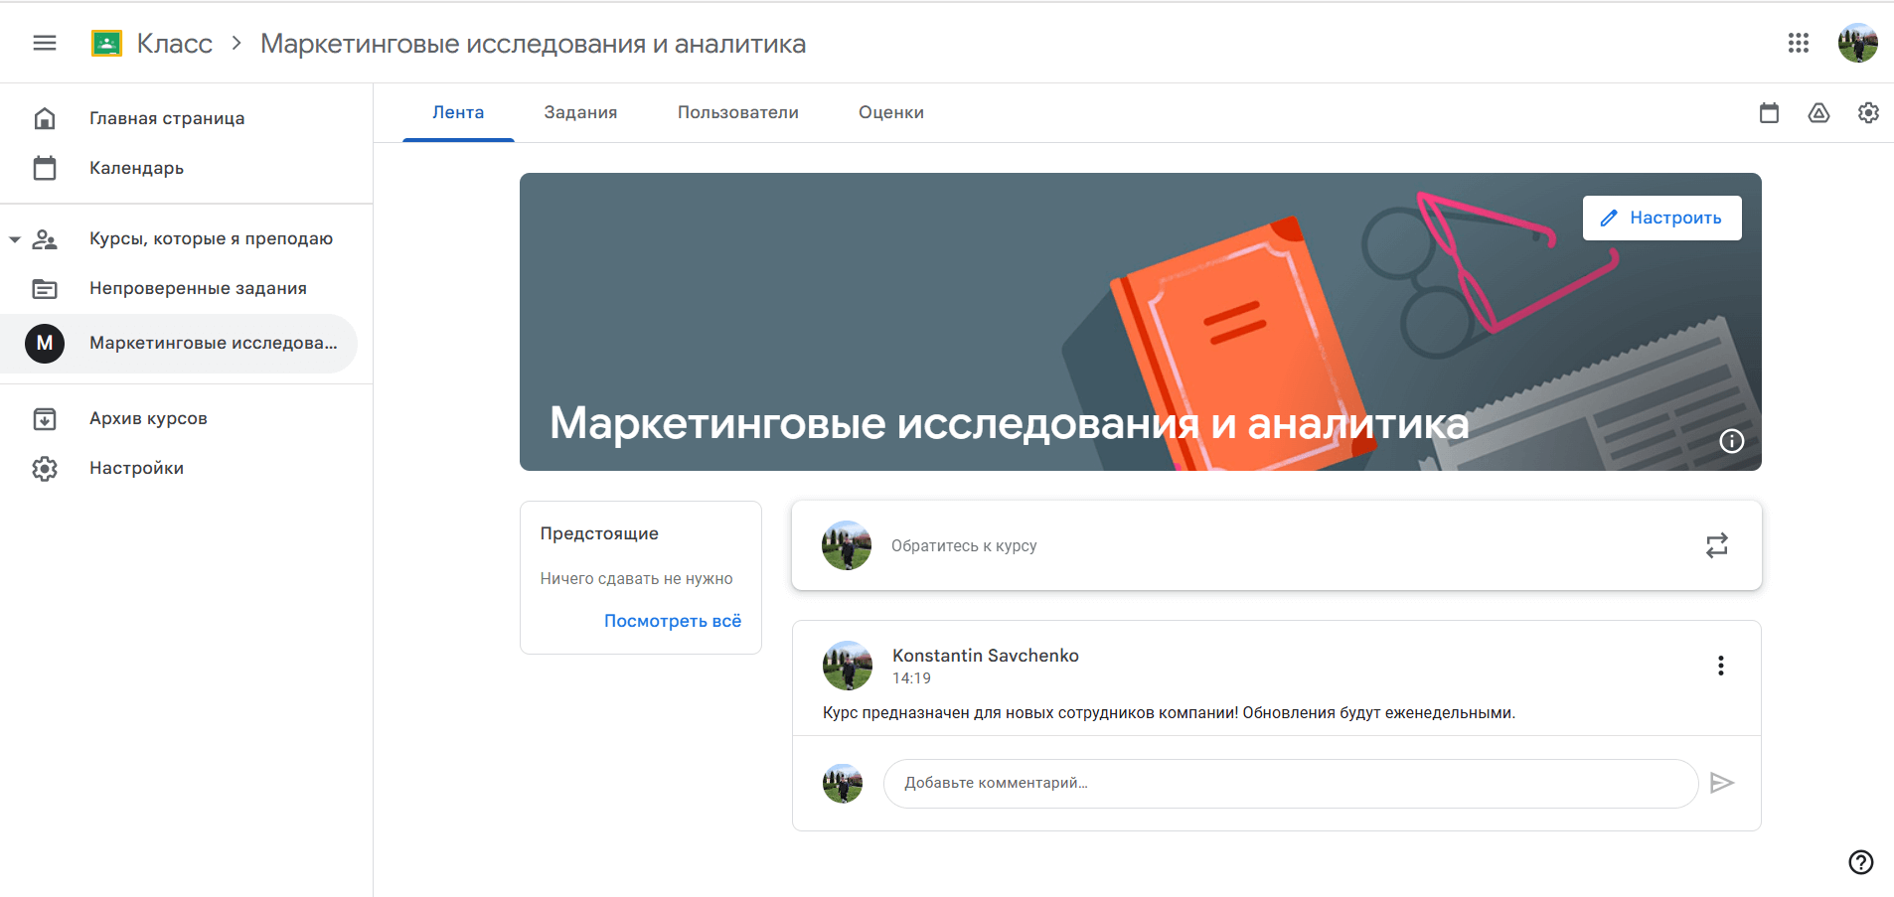
Task: Collapse the Курсы, которые я преподаю section
Action: 14,238
